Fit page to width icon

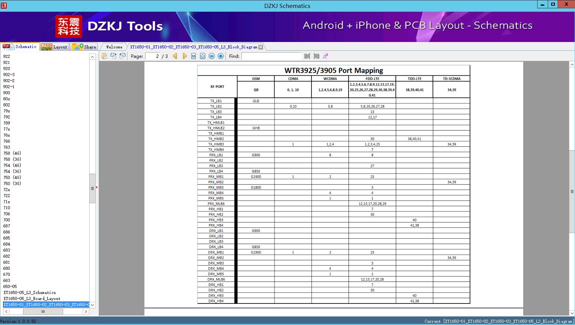click(194, 56)
